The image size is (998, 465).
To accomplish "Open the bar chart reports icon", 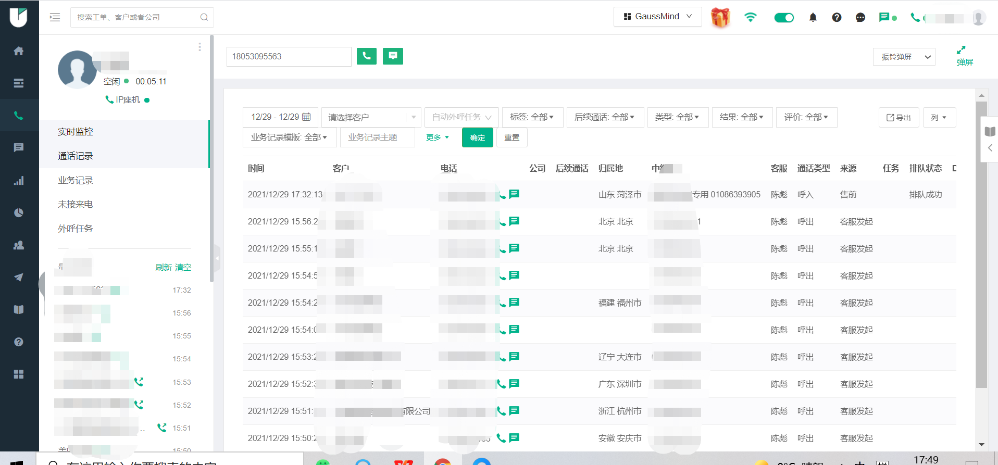I will (x=19, y=181).
